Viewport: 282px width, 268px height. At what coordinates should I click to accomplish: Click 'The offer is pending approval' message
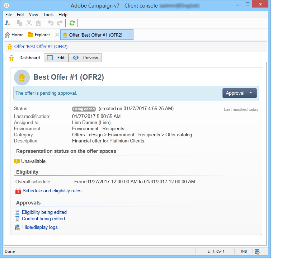[46, 93]
